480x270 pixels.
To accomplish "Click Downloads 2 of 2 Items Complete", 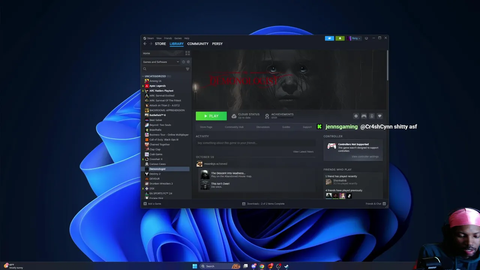I will pos(265,204).
